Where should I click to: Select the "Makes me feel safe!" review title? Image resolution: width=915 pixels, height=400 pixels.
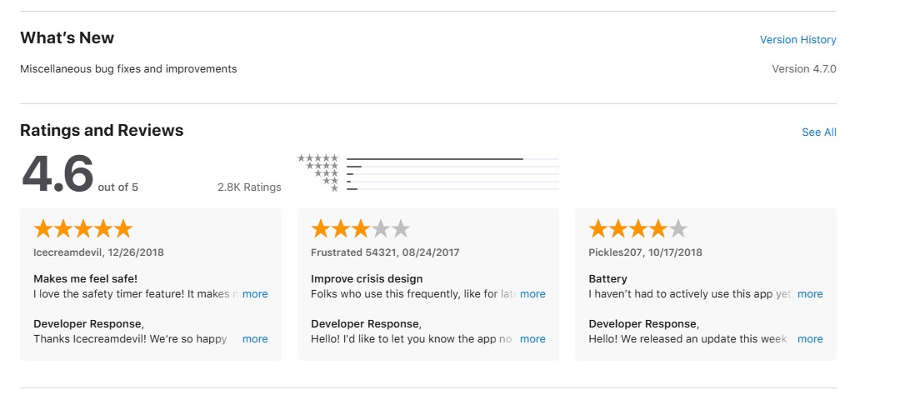pyautogui.click(x=85, y=279)
